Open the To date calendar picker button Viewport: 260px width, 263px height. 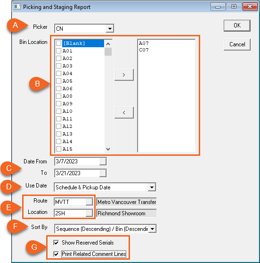point(103,173)
